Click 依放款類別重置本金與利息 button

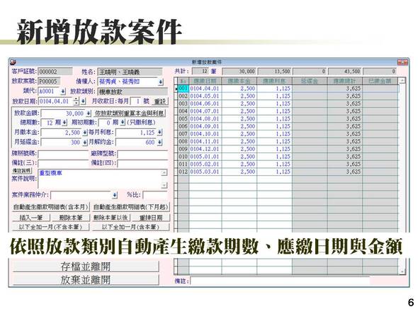click(130, 113)
